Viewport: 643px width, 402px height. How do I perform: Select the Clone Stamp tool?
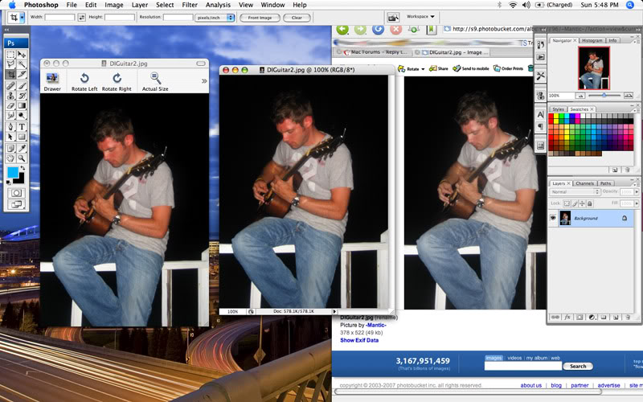click(x=10, y=96)
